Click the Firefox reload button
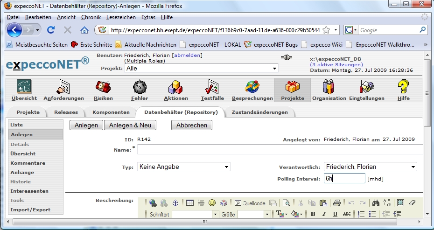 pos(51,30)
